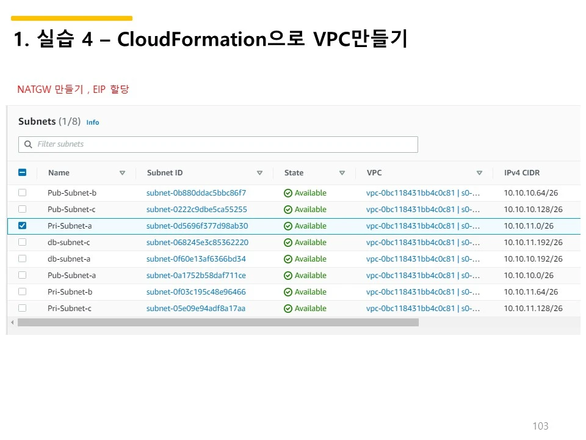Select the Pri-Subnet-c row checkbox

(23, 308)
